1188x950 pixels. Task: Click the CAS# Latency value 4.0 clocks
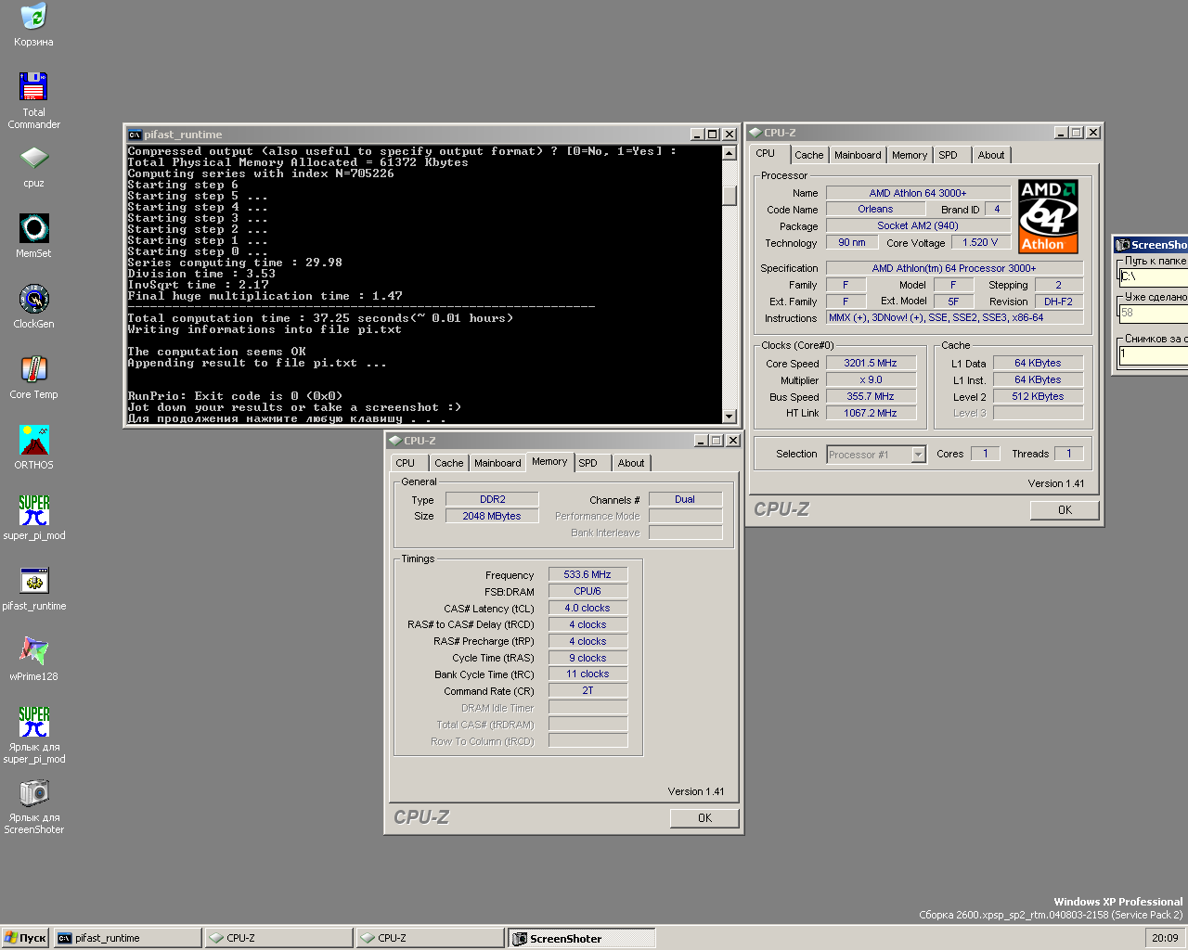(588, 608)
